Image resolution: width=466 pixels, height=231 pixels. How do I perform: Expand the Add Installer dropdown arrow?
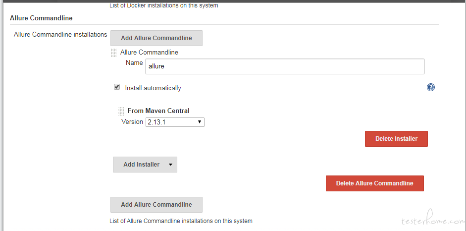click(x=170, y=165)
